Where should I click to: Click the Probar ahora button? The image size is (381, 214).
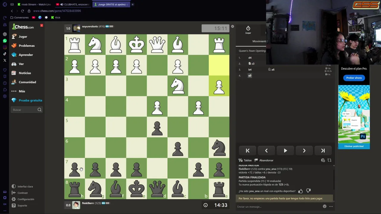(x=354, y=78)
